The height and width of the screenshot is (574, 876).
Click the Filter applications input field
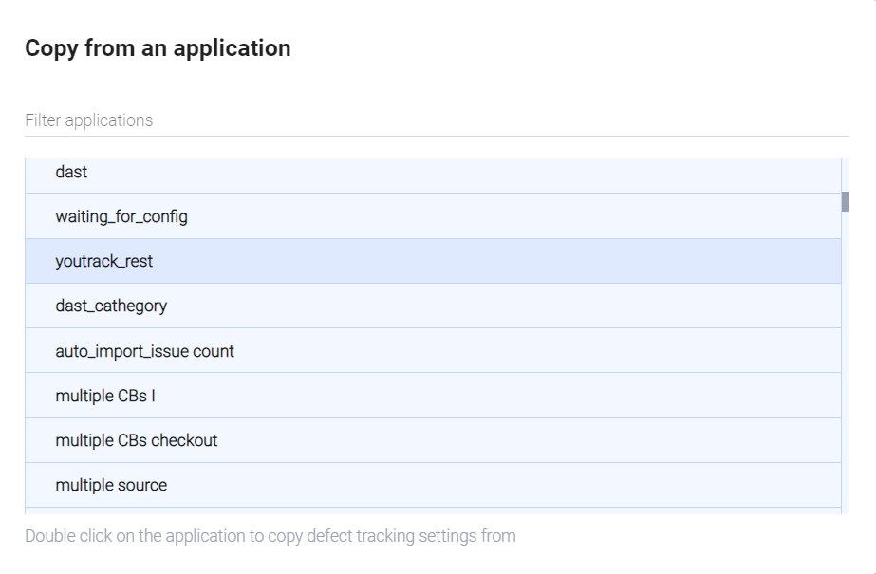(437, 120)
